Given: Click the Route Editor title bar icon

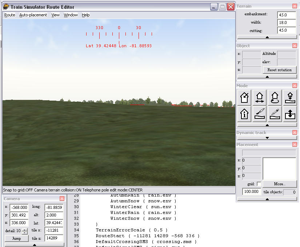Looking at the screenshot, I should (6, 7).
